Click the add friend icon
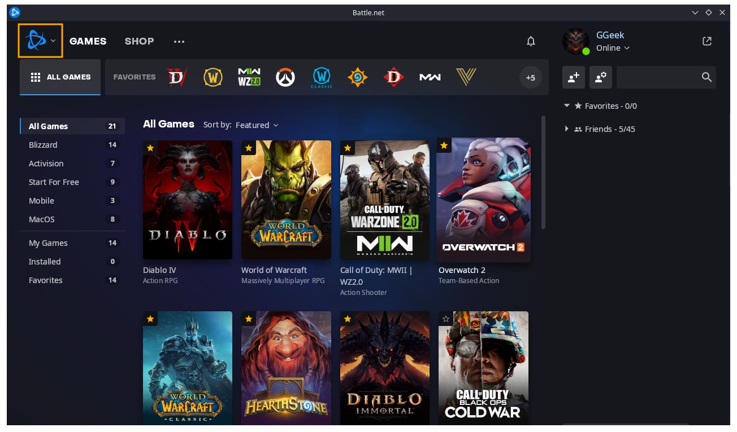 pyautogui.click(x=573, y=77)
